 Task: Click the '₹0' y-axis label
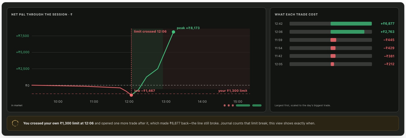point(27,85)
